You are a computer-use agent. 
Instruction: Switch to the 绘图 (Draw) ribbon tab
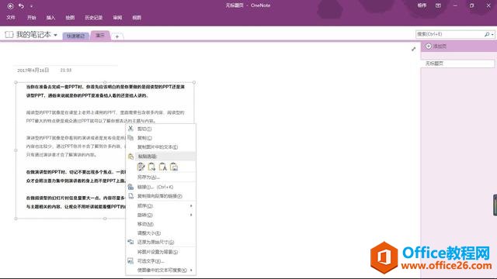[70, 17]
